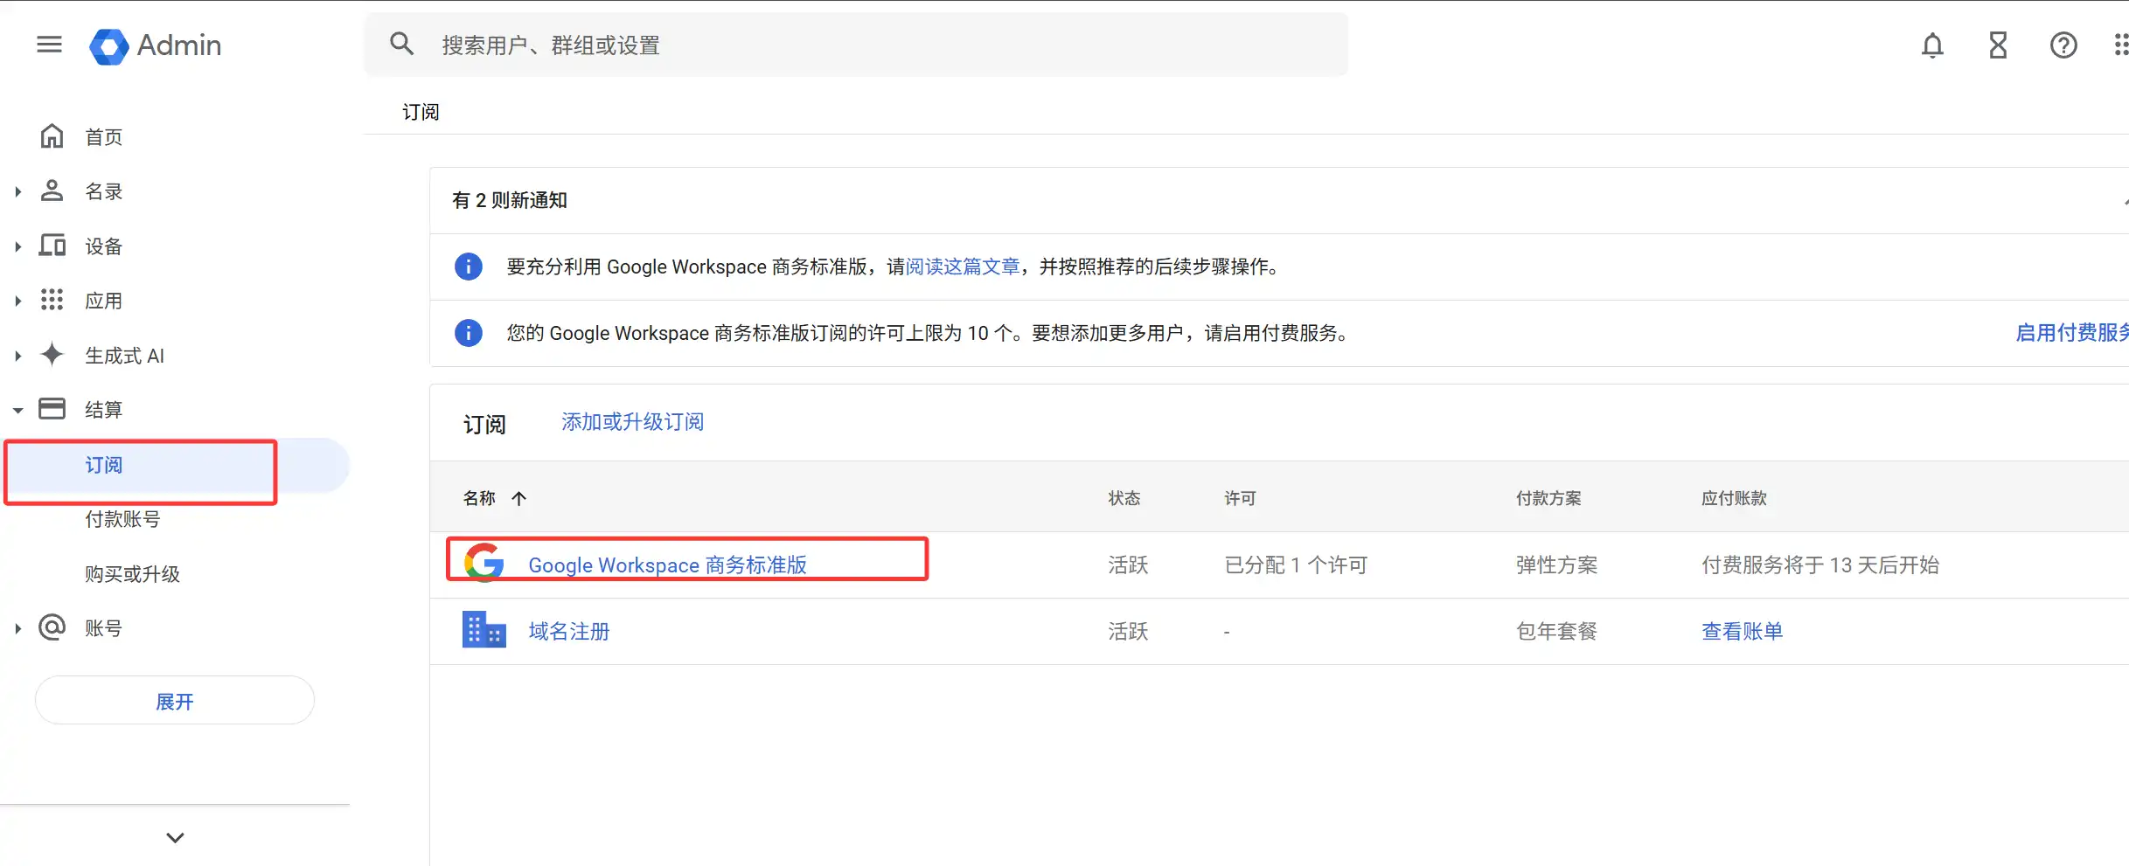Sort by 名称 column arrow

coord(518,498)
